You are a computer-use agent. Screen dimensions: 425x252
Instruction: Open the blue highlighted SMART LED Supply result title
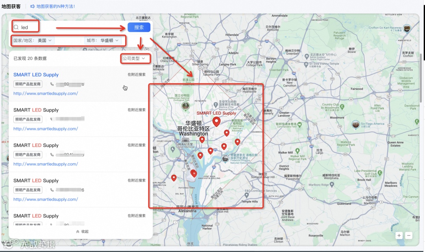(36, 75)
